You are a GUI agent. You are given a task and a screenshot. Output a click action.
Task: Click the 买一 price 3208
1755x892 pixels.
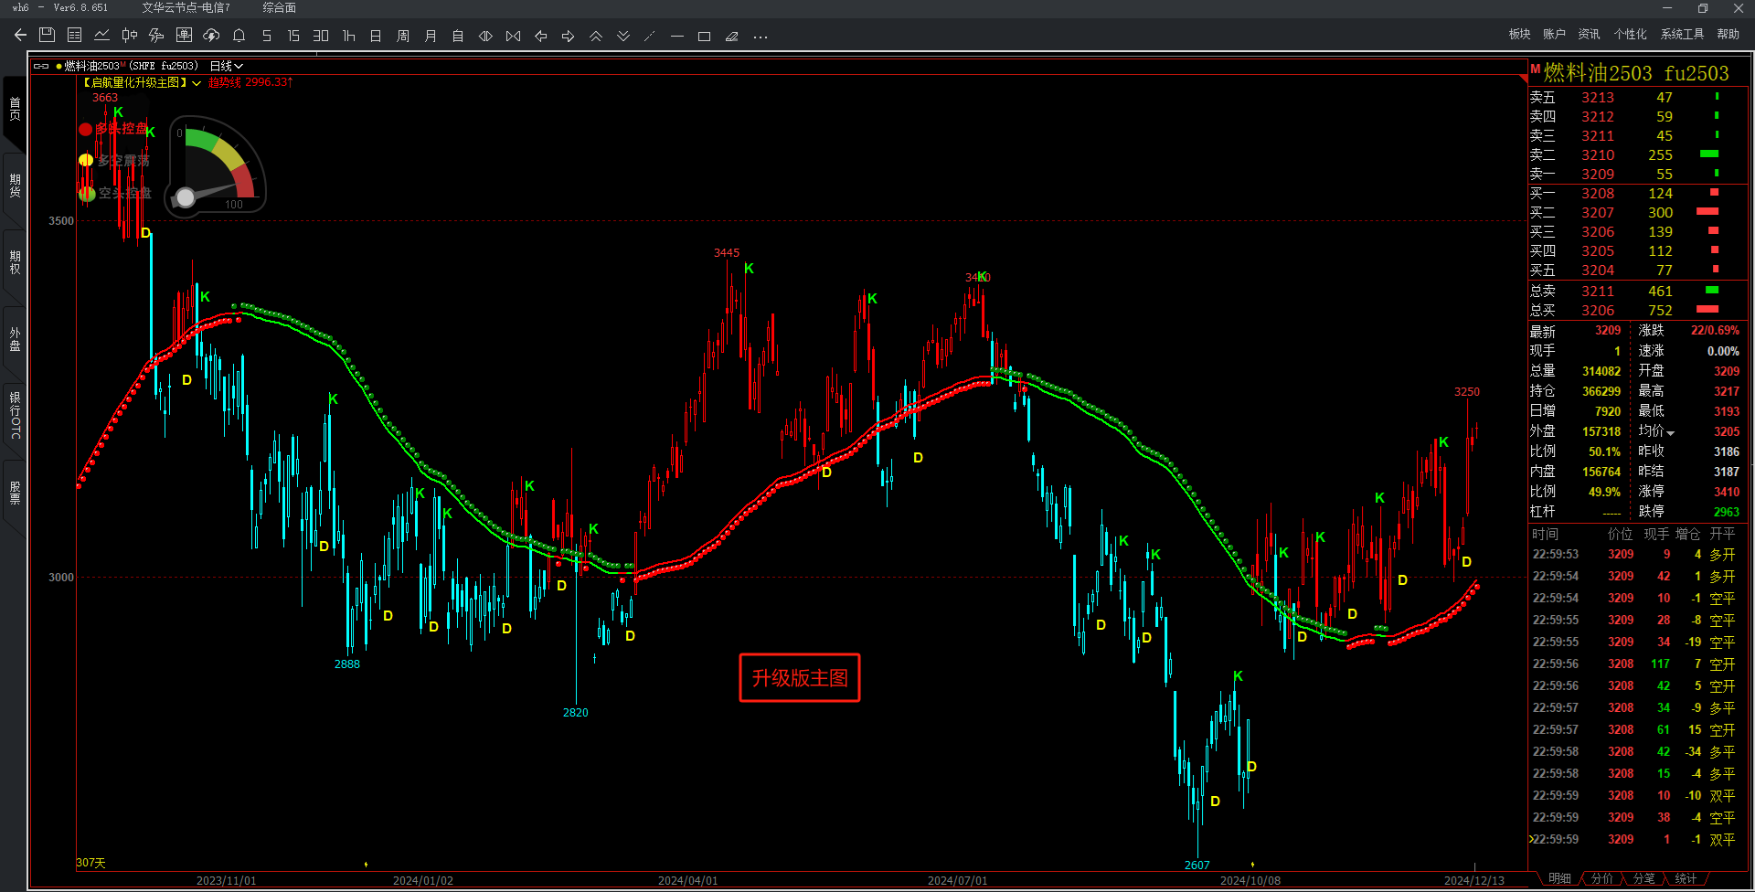[x=1598, y=193]
